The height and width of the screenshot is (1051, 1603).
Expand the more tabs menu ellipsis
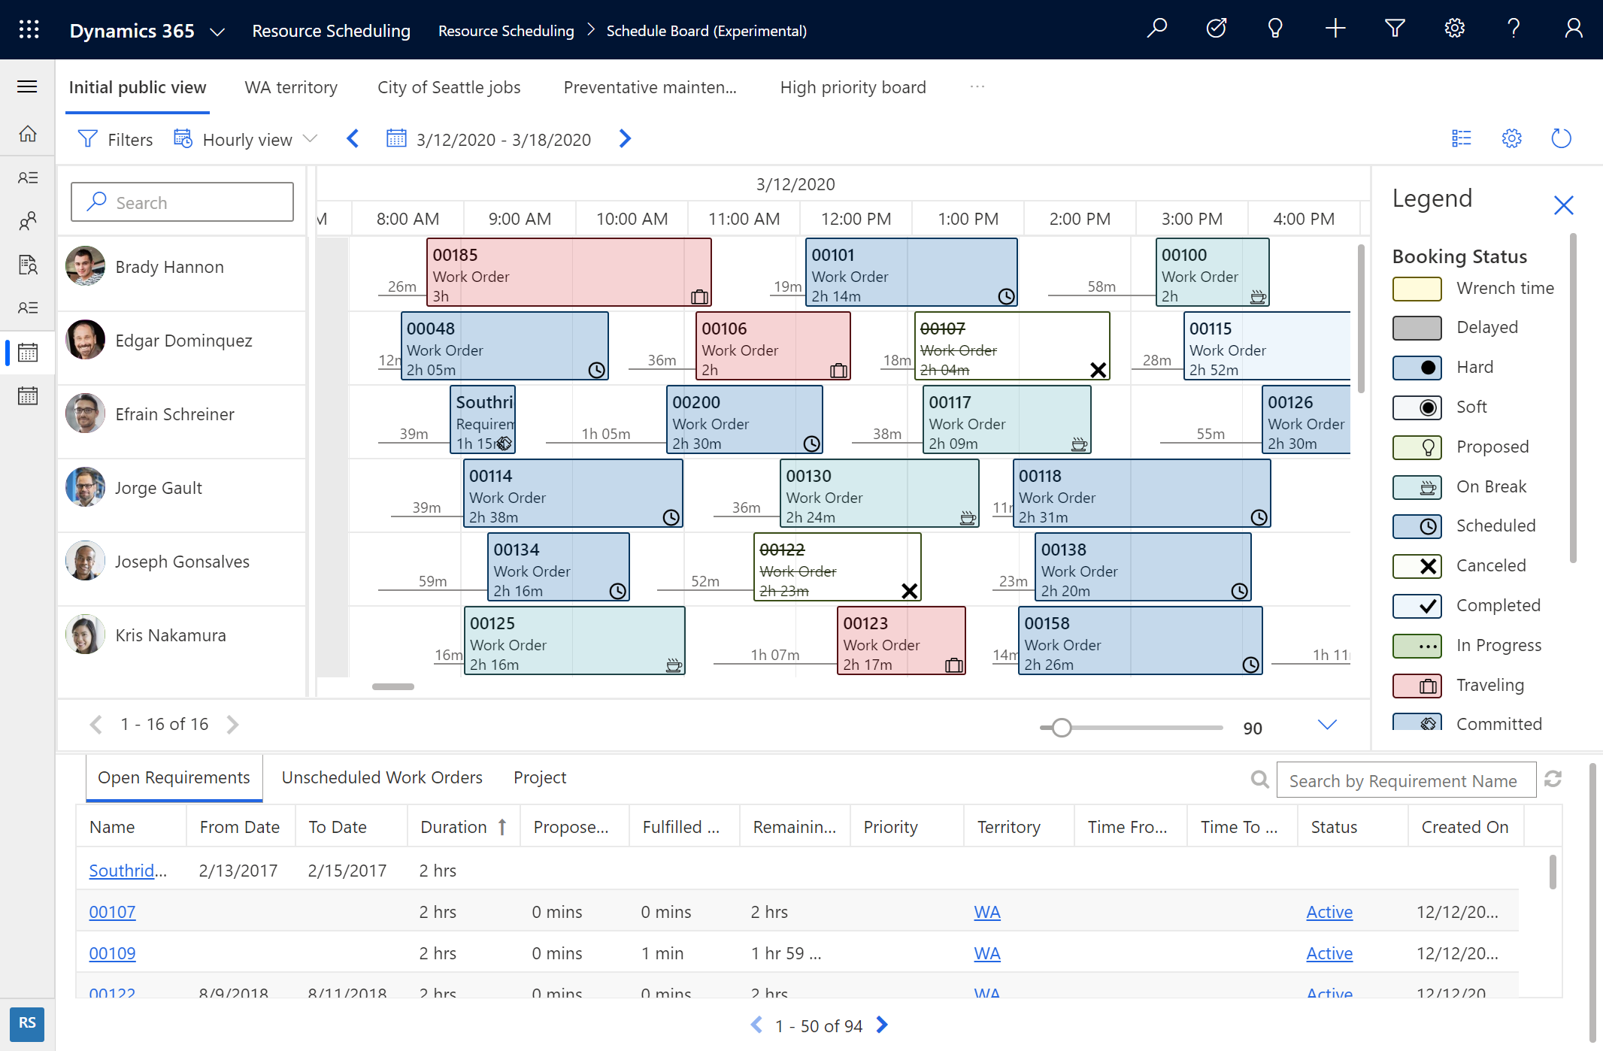[x=977, y=86]
